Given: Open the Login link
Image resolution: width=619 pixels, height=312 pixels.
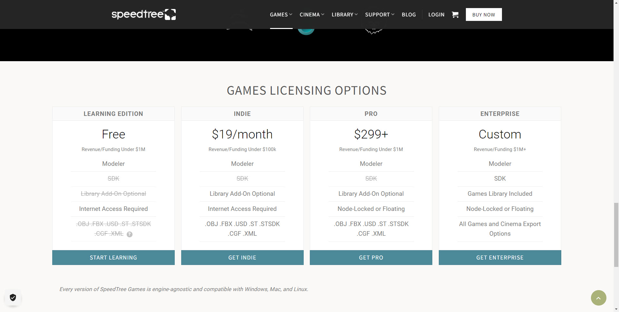Looking at the screenshot, I should [436, 14].
